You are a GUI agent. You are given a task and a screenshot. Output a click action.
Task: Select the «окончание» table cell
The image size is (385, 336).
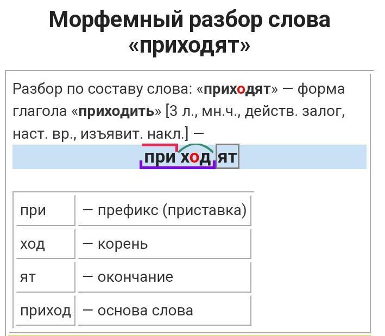click(x=164, y=277)
